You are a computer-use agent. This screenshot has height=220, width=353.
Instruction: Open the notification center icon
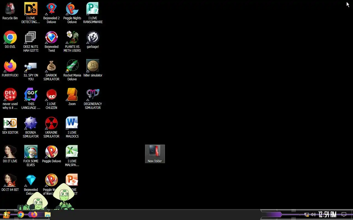(x=344, y=215)
